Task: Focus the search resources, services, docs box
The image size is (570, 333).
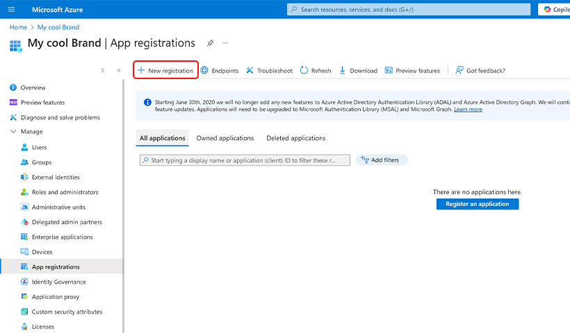Action: pos(409,10)
